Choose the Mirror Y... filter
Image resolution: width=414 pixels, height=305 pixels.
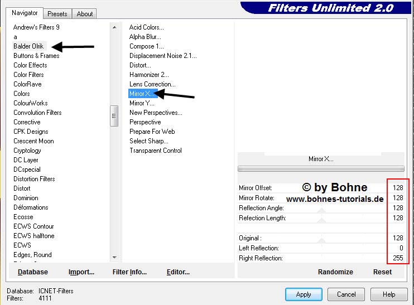coord(142,103)
